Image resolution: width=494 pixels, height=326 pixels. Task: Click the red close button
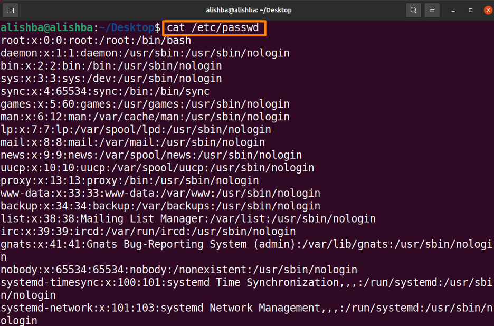[x=486, y=9]
